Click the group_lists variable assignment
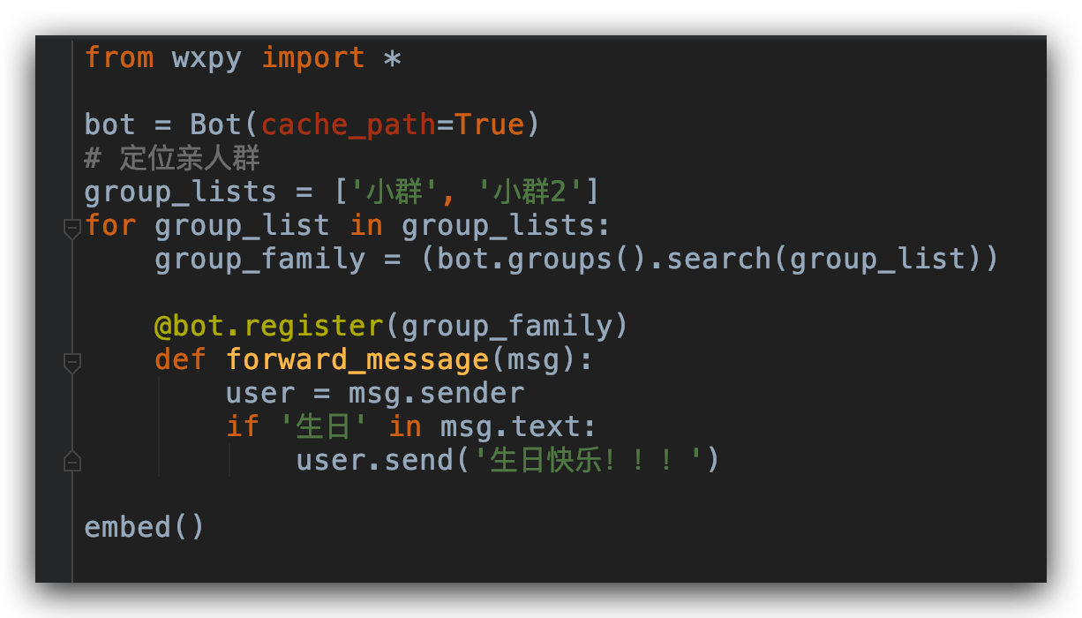Viewport: 1082px width, 618px height. [x=181, y=192]
